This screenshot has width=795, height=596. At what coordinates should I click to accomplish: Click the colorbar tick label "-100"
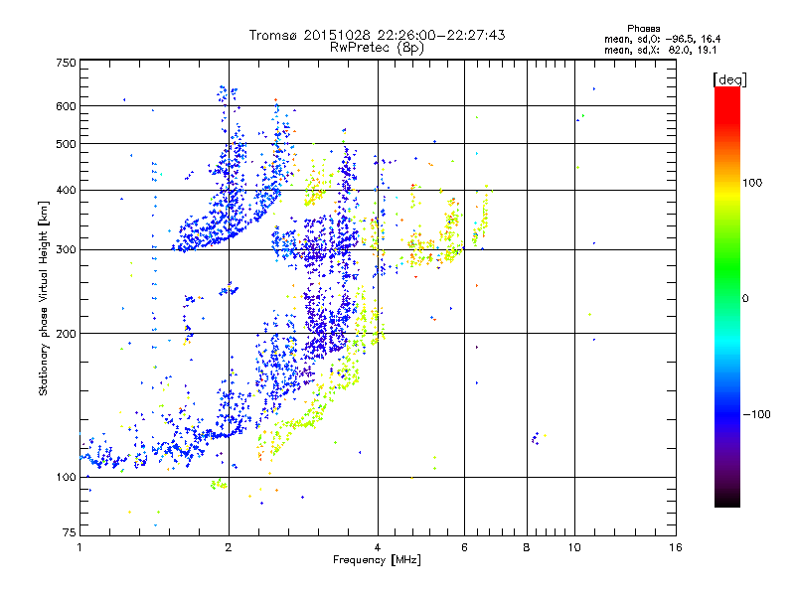(756, 414)
